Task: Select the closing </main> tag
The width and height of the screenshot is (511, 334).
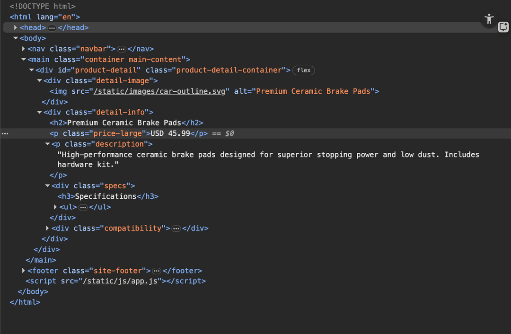Action: coord(41,260)
